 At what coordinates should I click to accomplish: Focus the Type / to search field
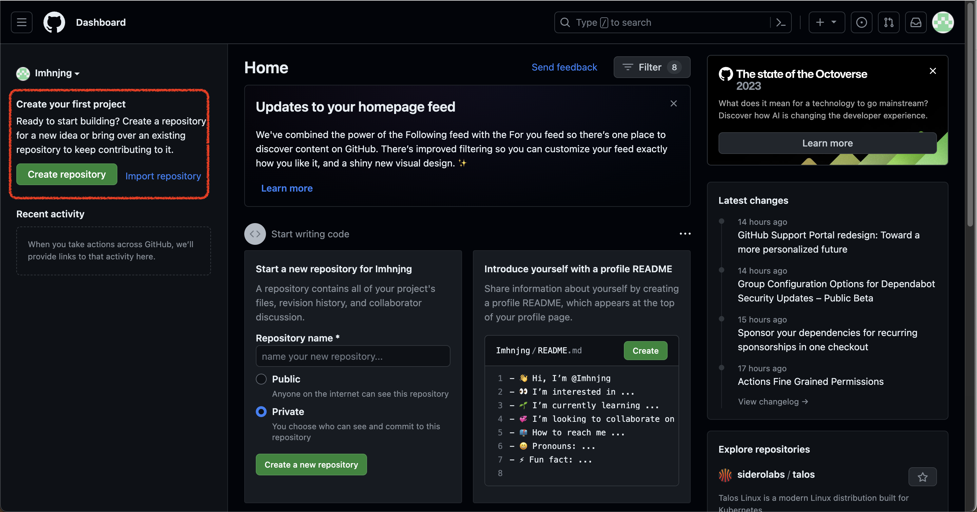[672, 22]
